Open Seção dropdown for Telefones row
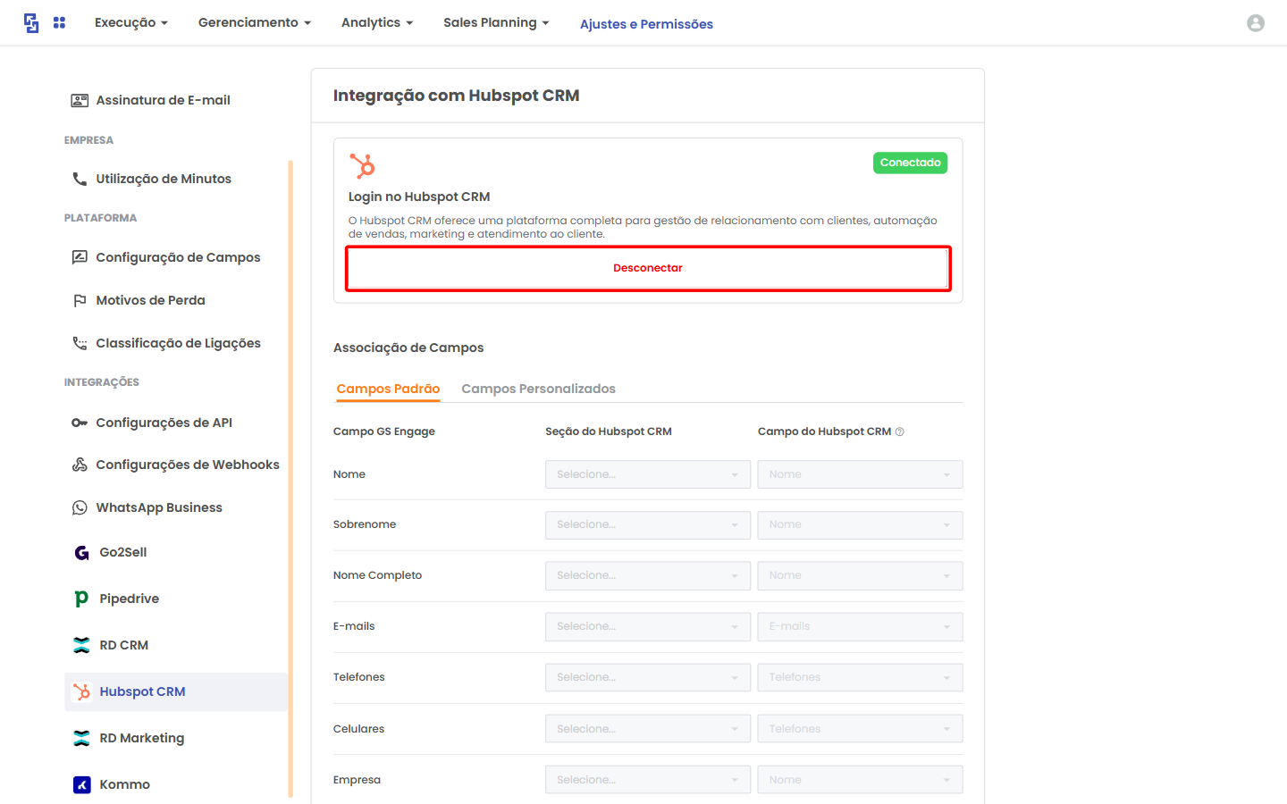 point(648,677)
